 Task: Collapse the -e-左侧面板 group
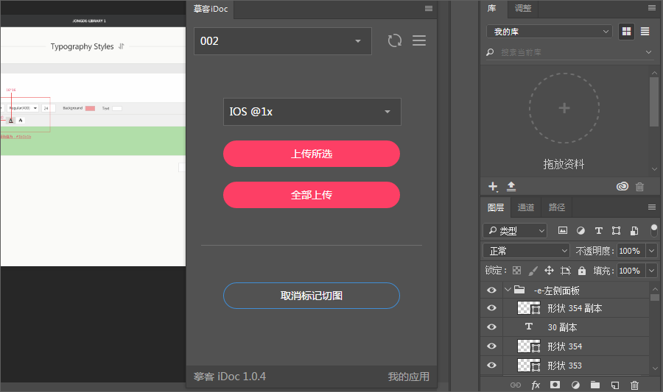508,290
